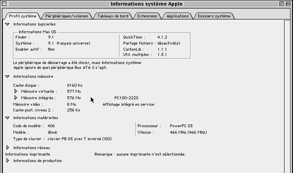The width and height of the screenshot is (293, 173).
Task: Click the Mémoire vidéo 8 Mo value
Action: 71,105
